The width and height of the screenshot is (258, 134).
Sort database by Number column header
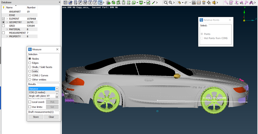(32, 7)
